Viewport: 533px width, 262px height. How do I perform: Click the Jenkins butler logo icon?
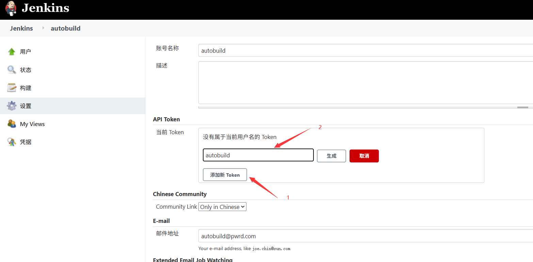(11, 8)
